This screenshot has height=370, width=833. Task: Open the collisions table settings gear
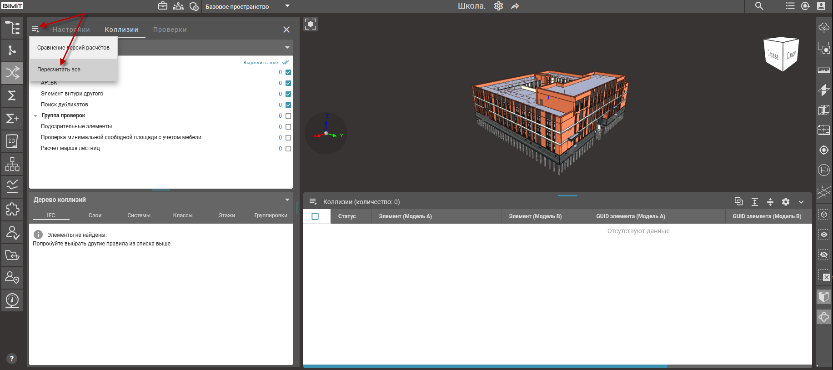click(x=785, y=202)
